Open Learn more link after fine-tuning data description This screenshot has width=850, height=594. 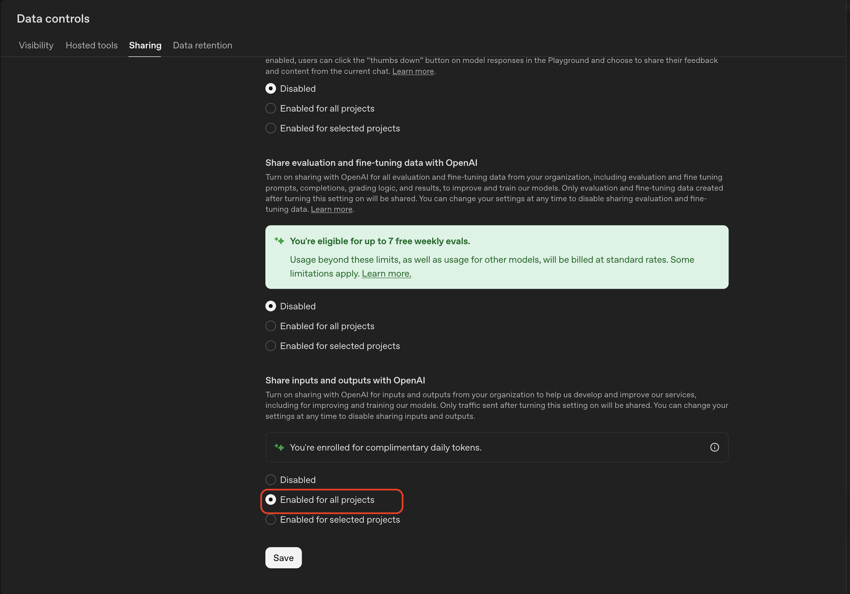pos(331,209)
